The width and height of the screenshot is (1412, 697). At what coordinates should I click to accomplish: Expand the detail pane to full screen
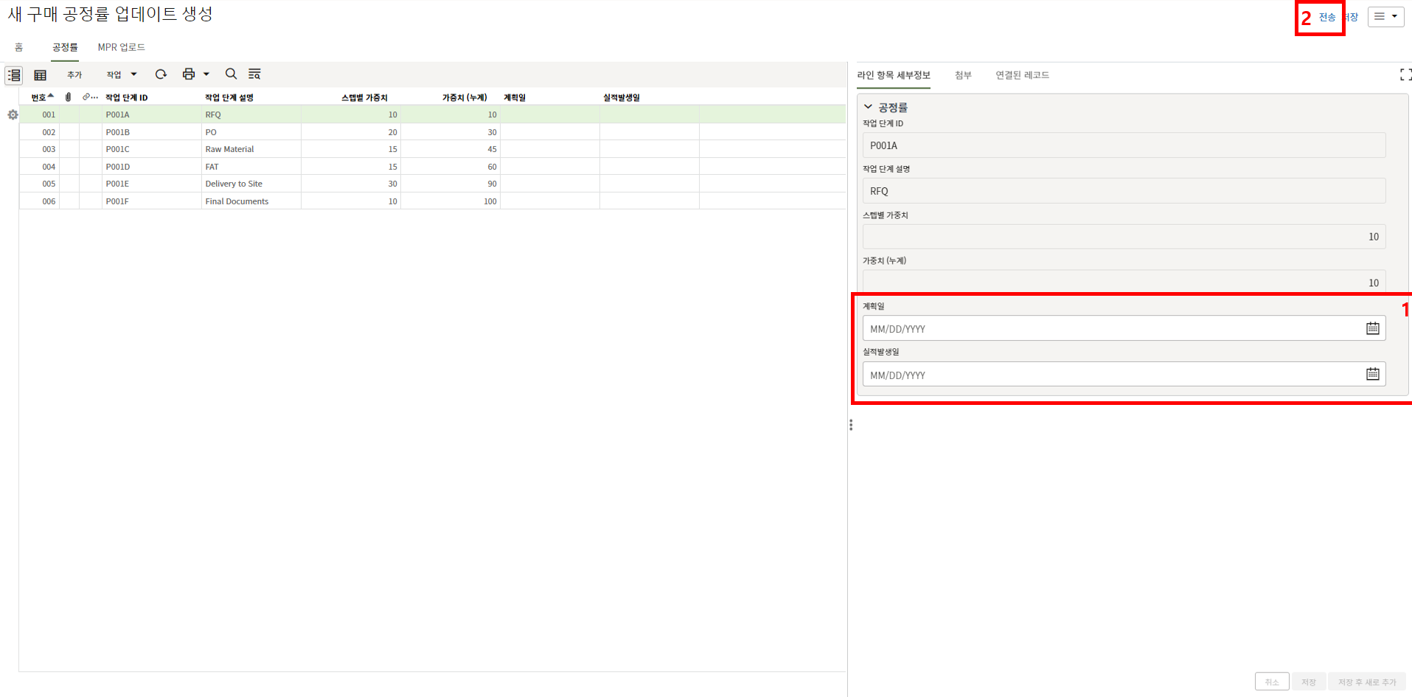(x=1405, y=74)
